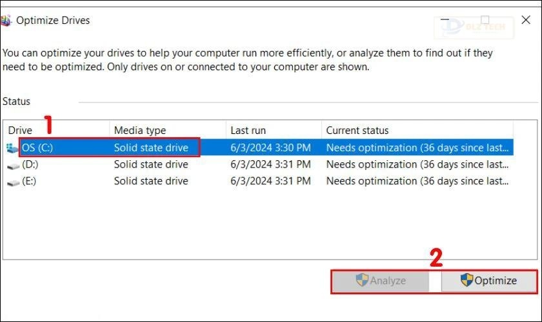The height and width of the screenshot is (322, 542).
Task: Maximize the Optimize Drives window
Action: click(485, 21)
